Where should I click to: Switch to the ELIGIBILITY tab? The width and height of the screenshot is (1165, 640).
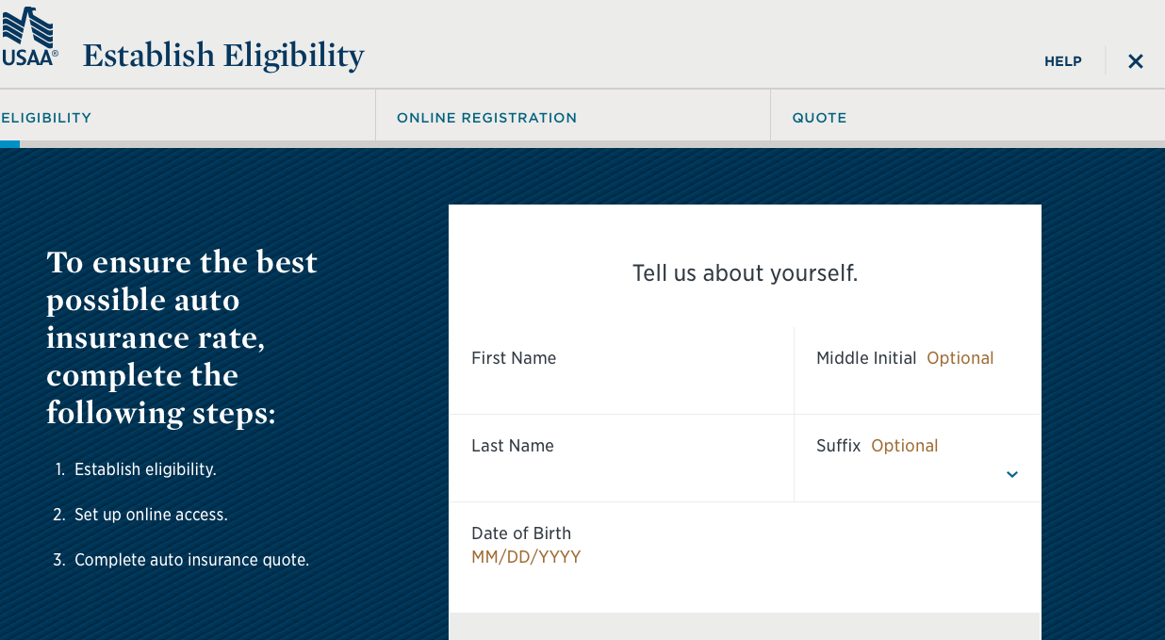[x=46, y=117]
